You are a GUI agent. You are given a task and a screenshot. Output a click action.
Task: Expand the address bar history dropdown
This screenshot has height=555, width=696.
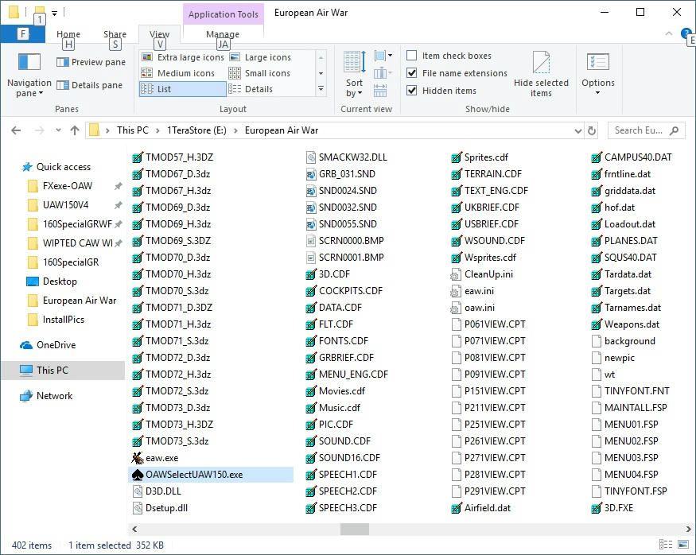pos(578,131)
